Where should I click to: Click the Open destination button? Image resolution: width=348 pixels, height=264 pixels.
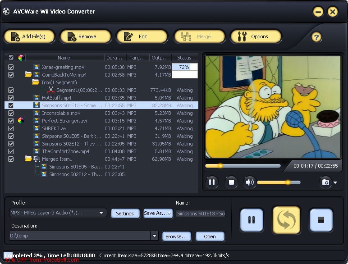tap(210, 237)
